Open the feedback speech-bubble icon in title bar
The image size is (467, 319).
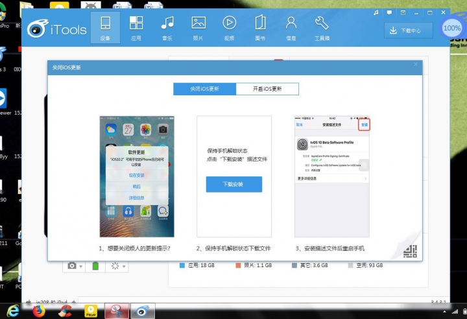389,12
